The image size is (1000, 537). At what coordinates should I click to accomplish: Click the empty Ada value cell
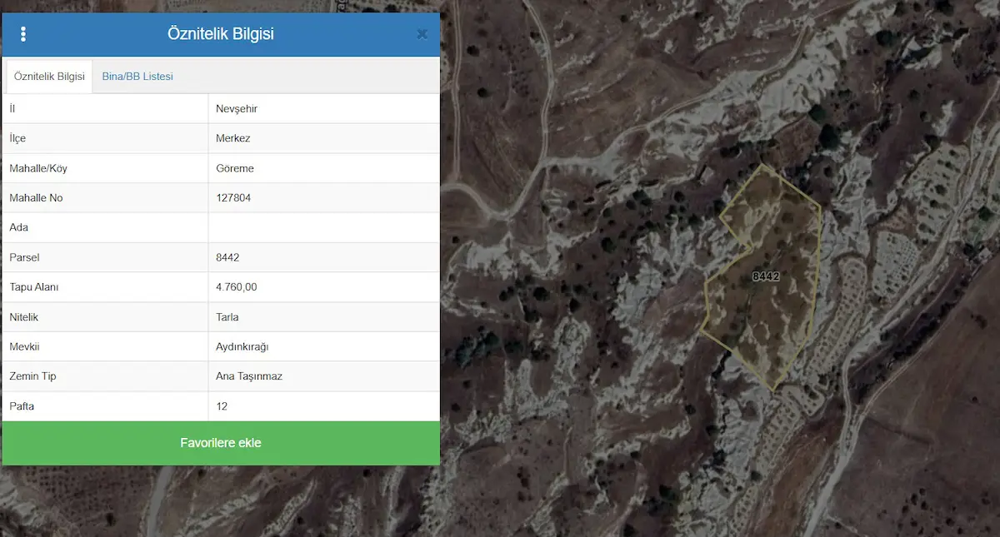(x=323, y=227)
